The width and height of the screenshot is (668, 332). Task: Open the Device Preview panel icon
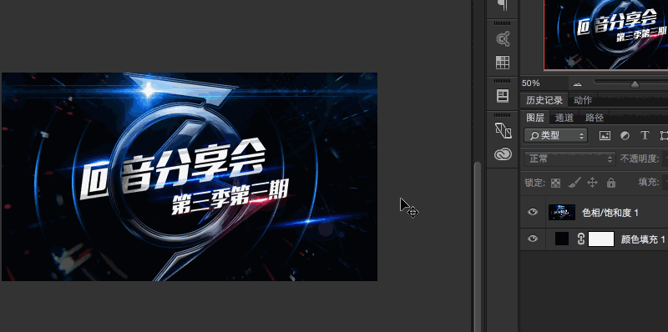point(504,130)
